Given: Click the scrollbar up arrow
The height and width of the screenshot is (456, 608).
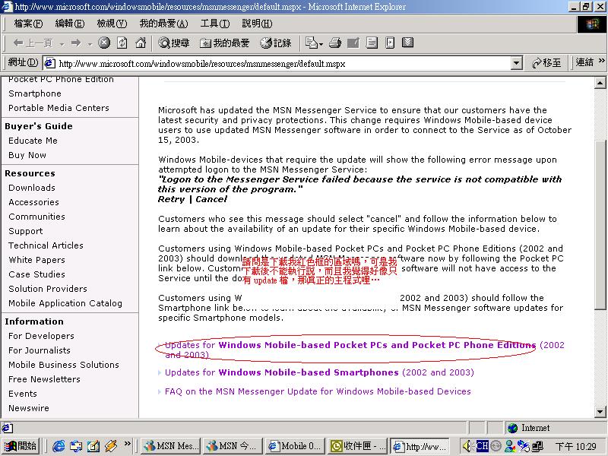Looking at the screenshot, I should point(600,83).
